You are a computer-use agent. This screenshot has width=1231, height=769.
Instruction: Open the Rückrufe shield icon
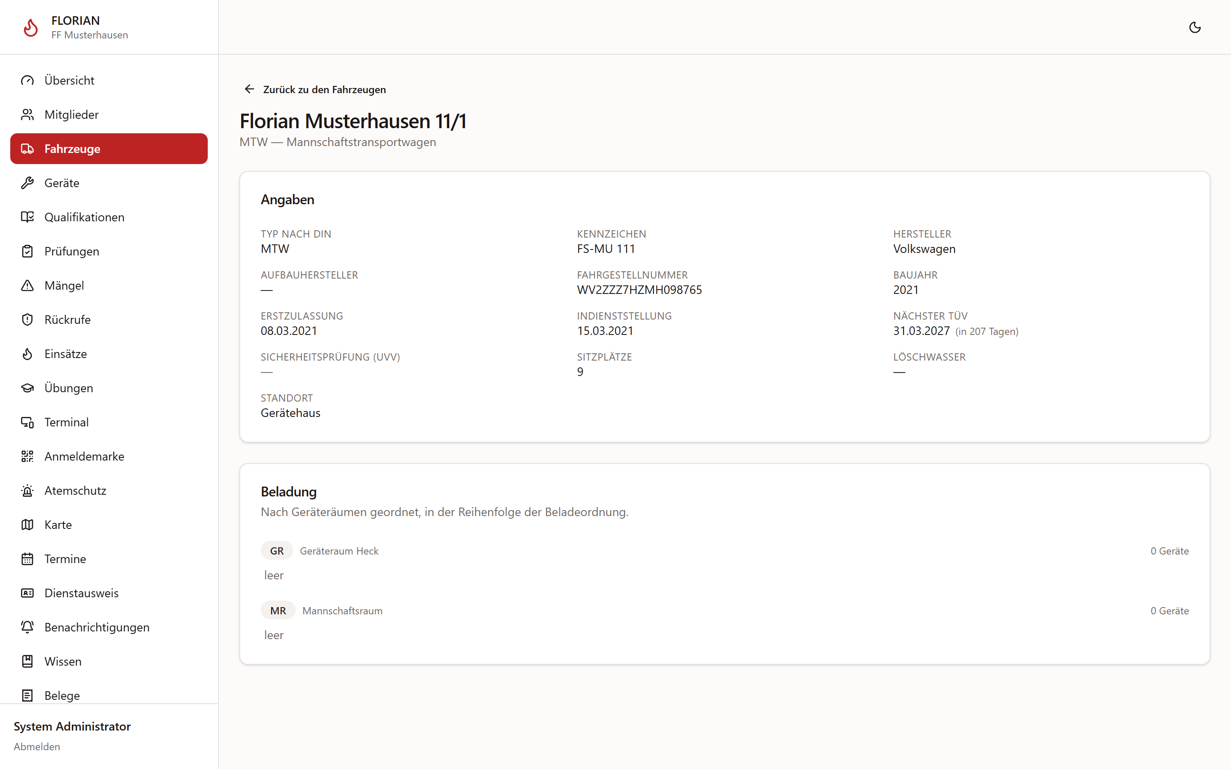coord(27,320)
